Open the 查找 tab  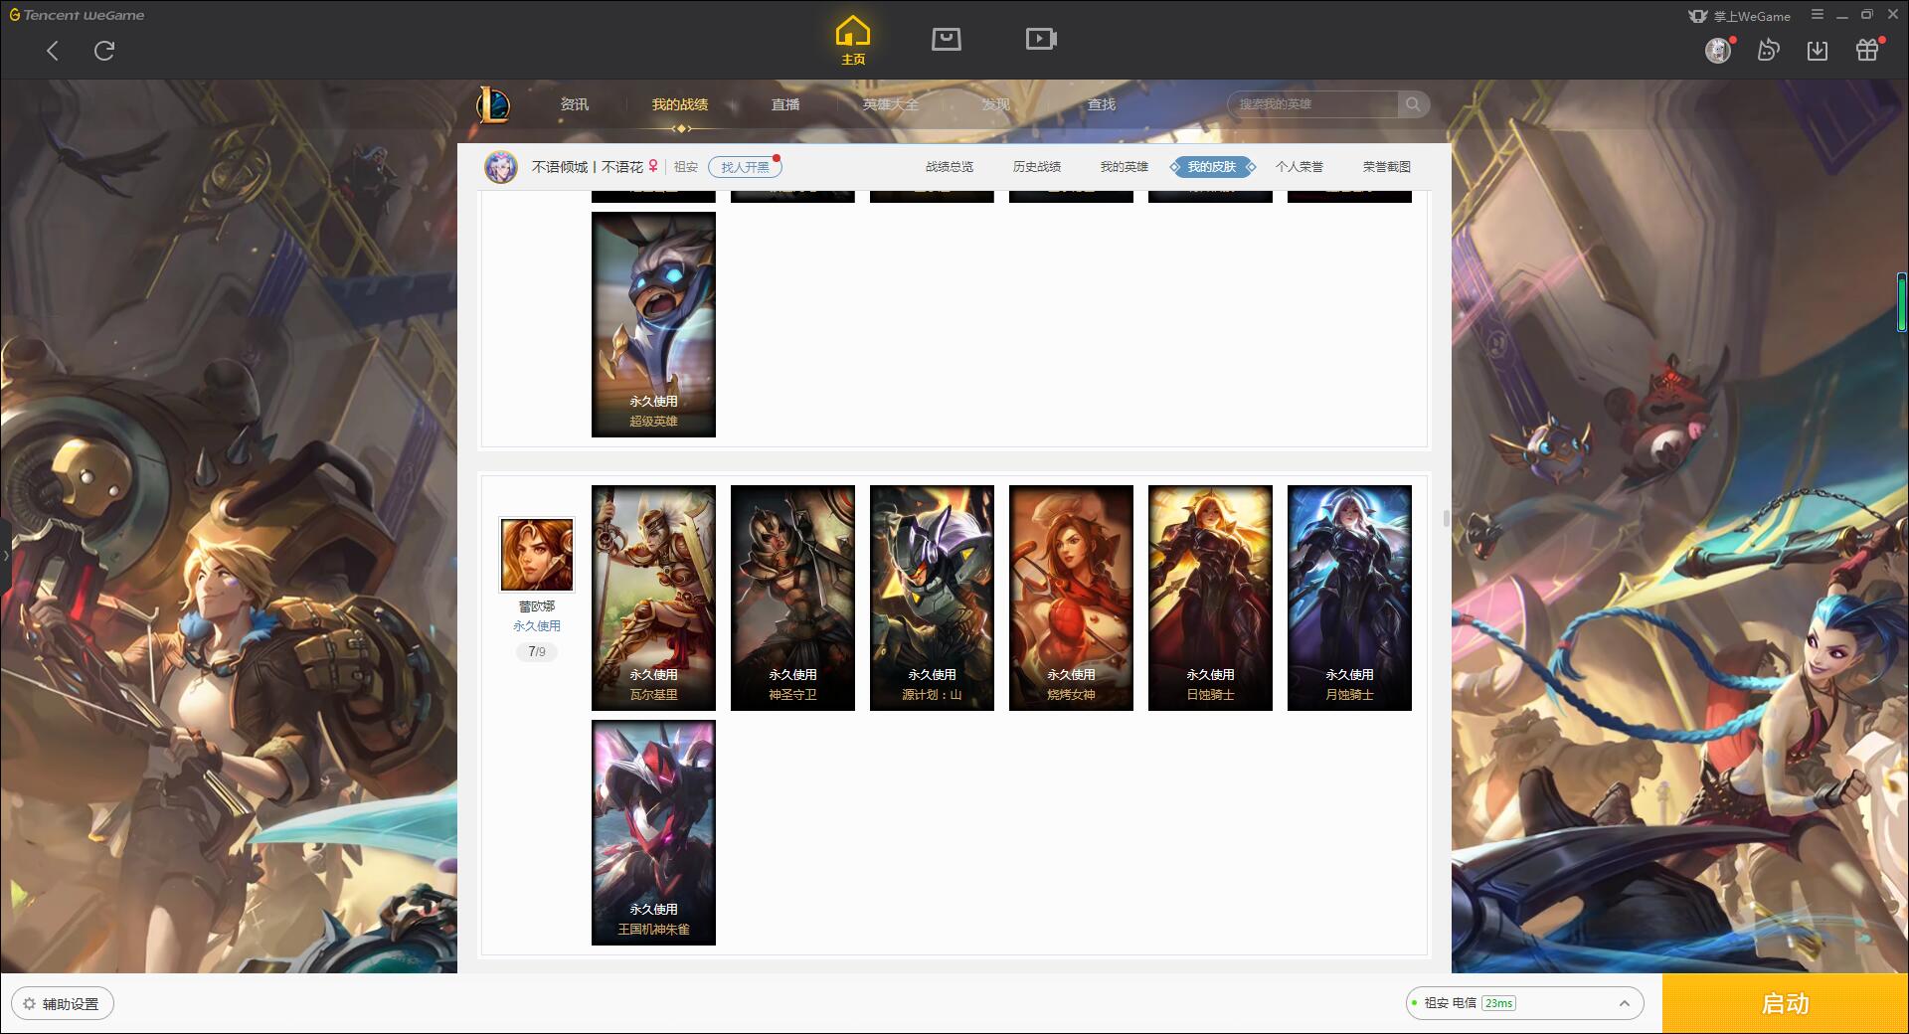(1102, 104)
